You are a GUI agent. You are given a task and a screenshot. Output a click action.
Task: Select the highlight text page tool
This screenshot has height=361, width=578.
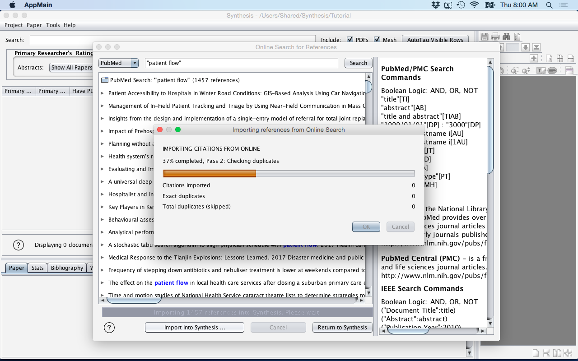point(569,70)
